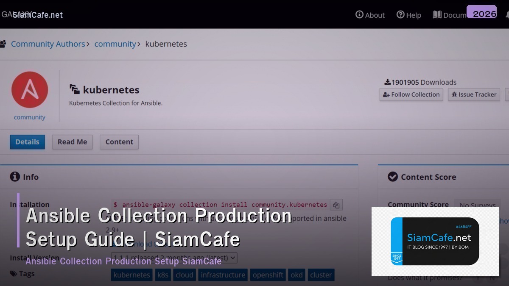The height and width of the screenshot is (286, 509).
Task: Expand the community breadcrumb chevron
Action: click(139, 44)
